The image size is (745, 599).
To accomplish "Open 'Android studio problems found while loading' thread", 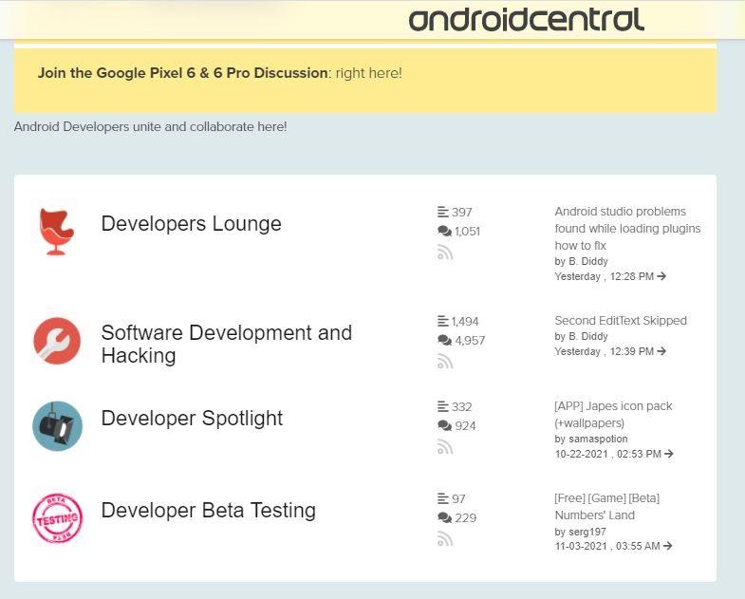I will tap(627, 228).
